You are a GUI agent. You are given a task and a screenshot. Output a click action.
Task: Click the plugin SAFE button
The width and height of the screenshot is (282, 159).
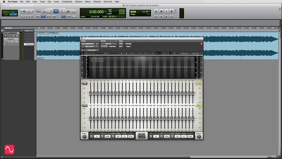pos(121,46)
